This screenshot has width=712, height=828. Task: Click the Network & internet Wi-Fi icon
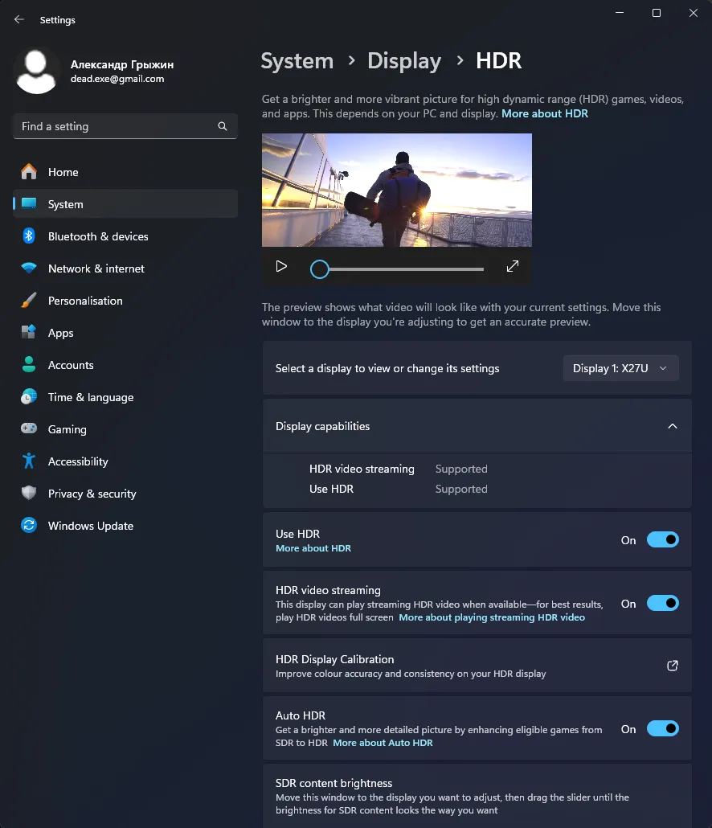pyautogui.click(x=29, y=268)
